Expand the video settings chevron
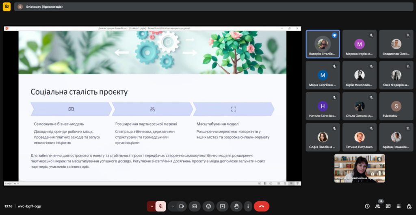The image size is (416, 215). click(x=173, y=206)
